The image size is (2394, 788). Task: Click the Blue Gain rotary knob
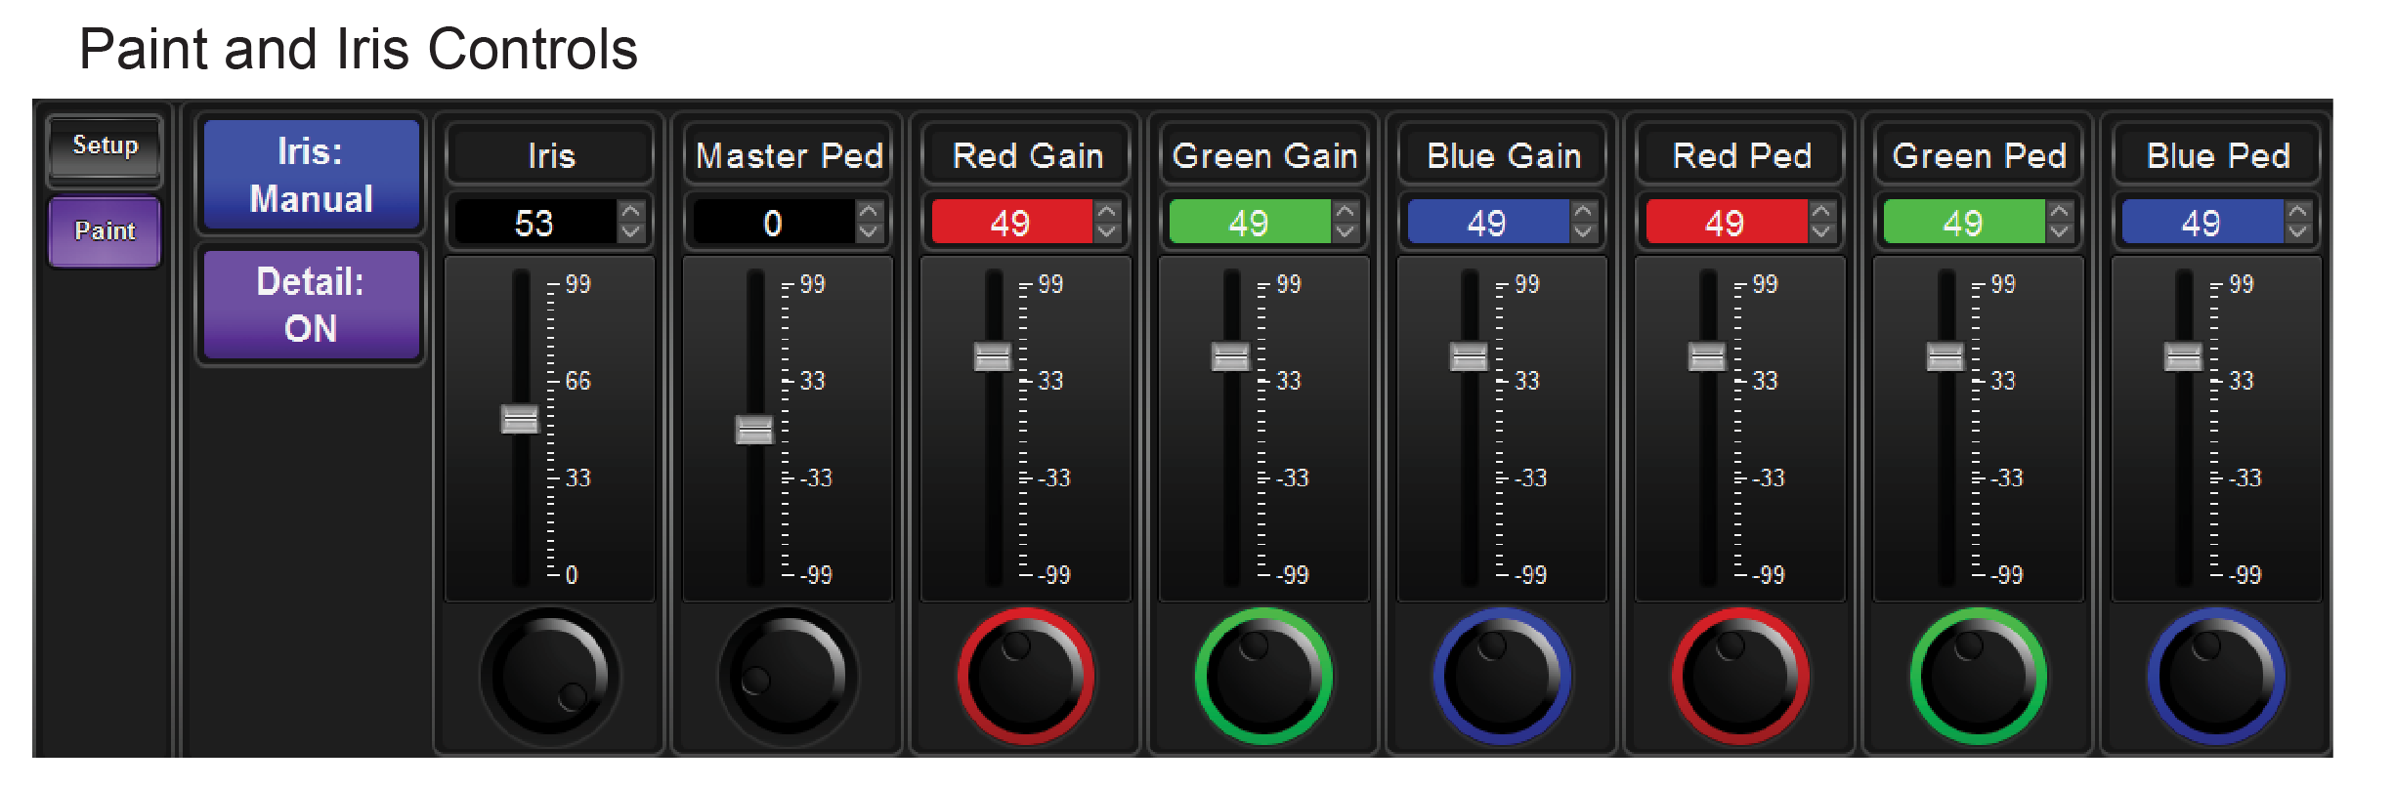click(x=1502, y=676)
